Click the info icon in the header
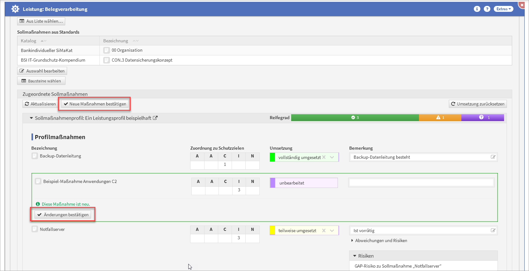Screen dimensions: 529x271 coord(477,9)
